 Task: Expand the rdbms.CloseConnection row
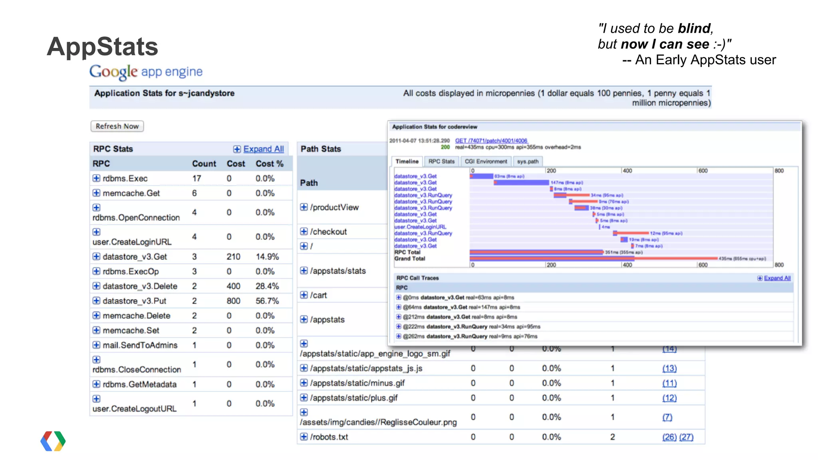tap(96, 359)
